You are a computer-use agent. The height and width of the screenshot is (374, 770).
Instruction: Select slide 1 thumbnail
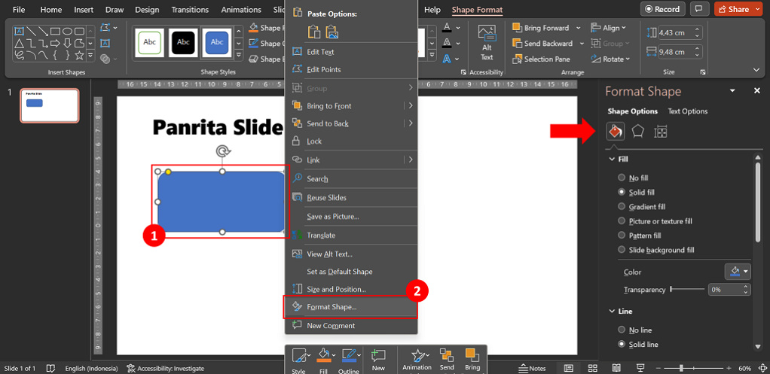pyautogui.click(x=49, y=105)
